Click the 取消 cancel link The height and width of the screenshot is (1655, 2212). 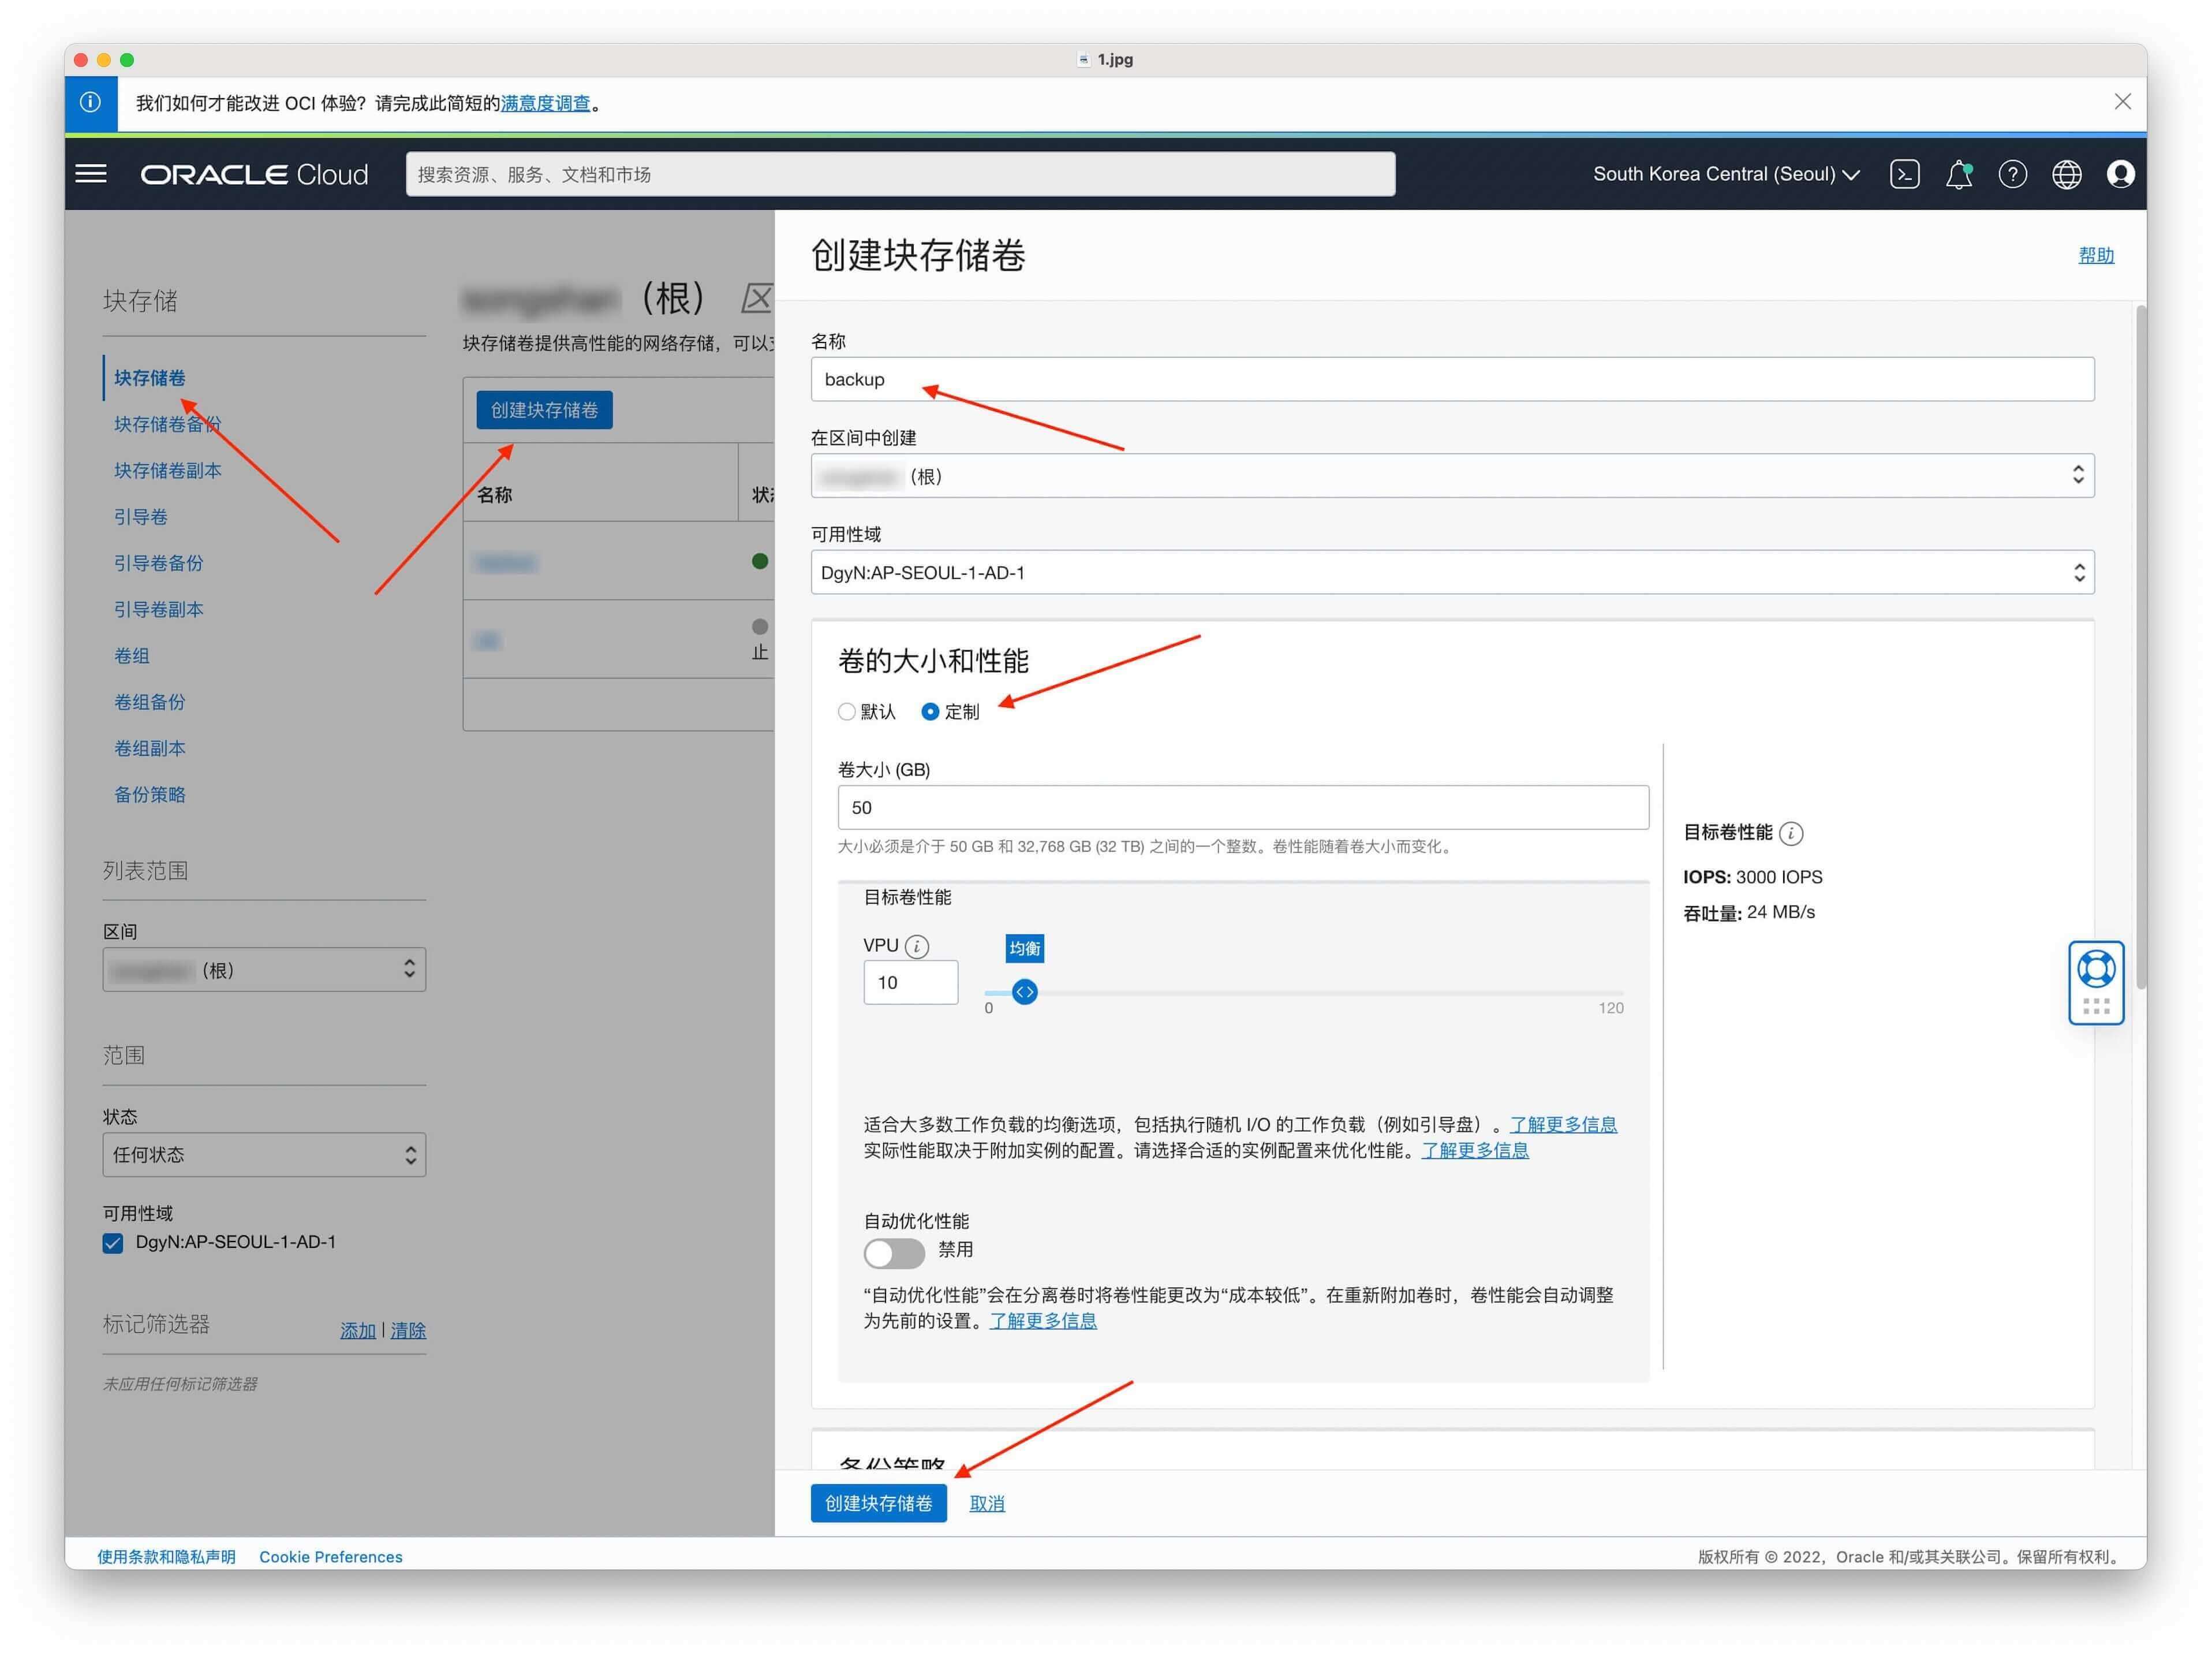pos(987,1503)
